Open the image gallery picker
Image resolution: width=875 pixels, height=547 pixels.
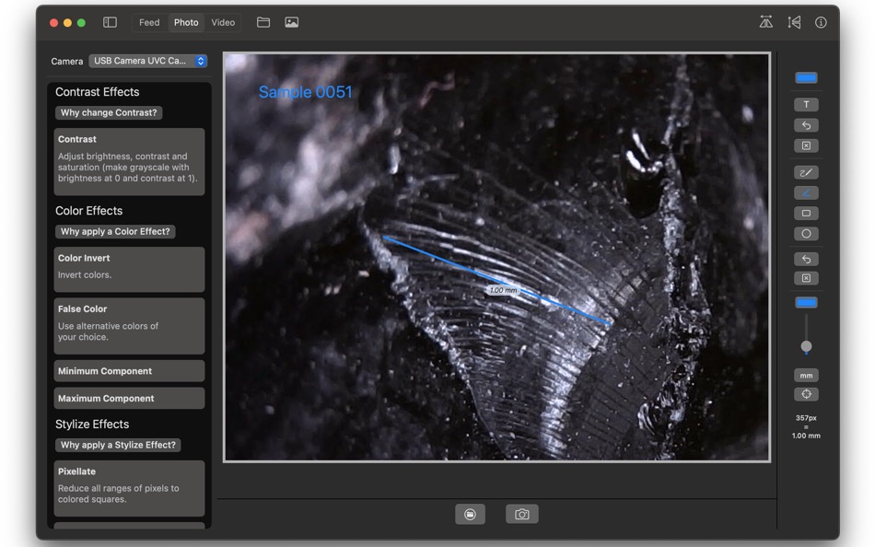292,21
